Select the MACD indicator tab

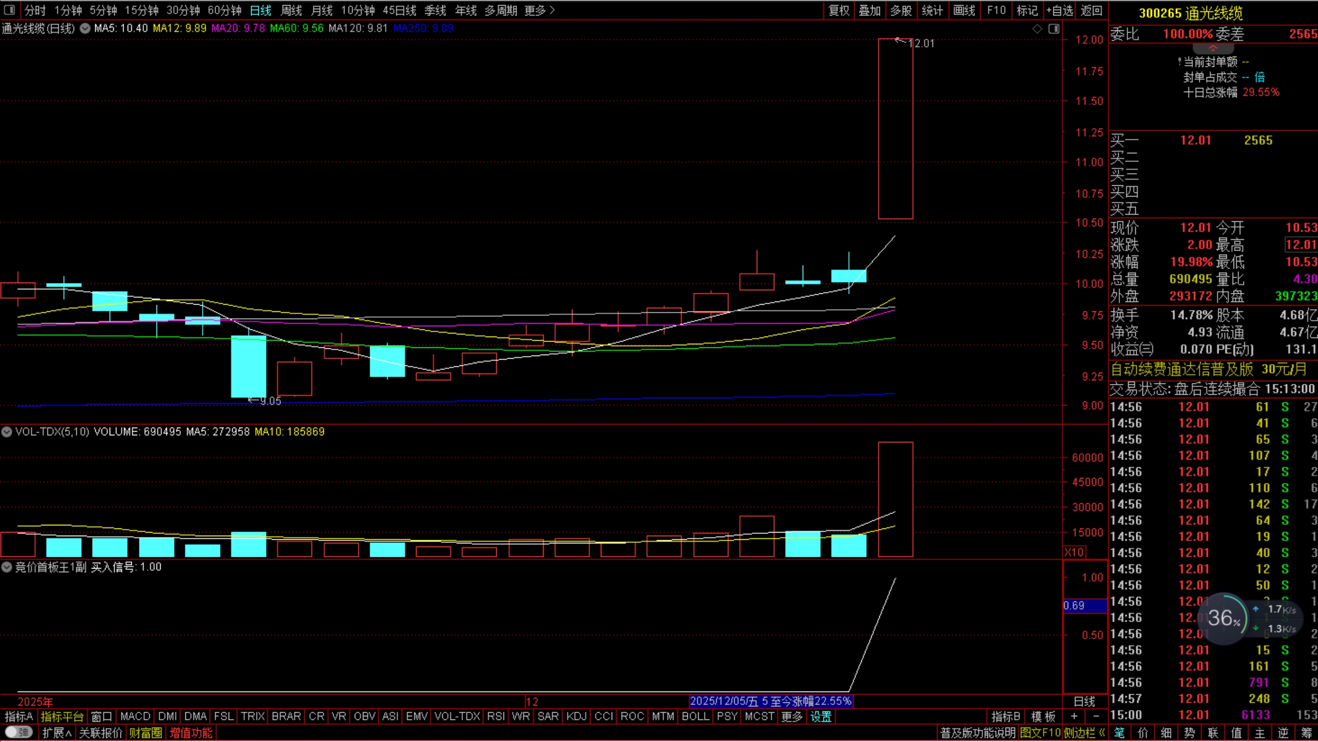pos(135,716)
